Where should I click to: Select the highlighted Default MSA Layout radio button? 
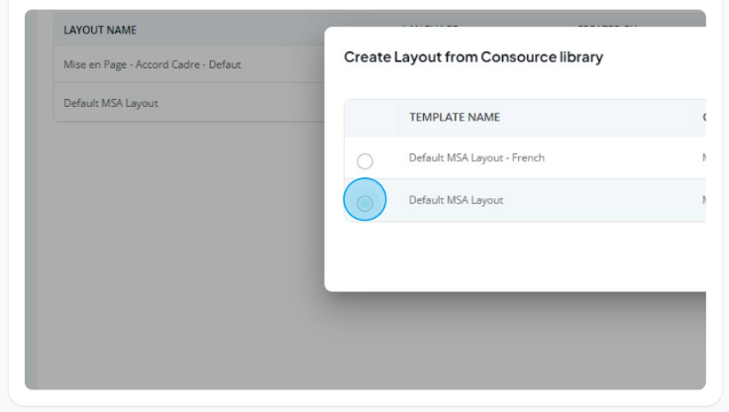(x=364, y=203)
